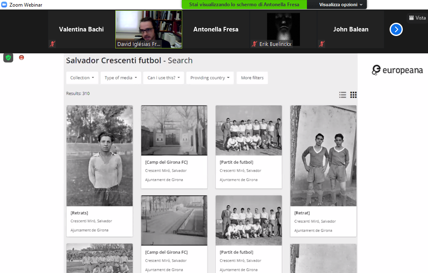This screenshot has height=273, width=428.
Task: Click 'Ajuntament de Girona' under [Retrats]
Action: pos(90,230)
